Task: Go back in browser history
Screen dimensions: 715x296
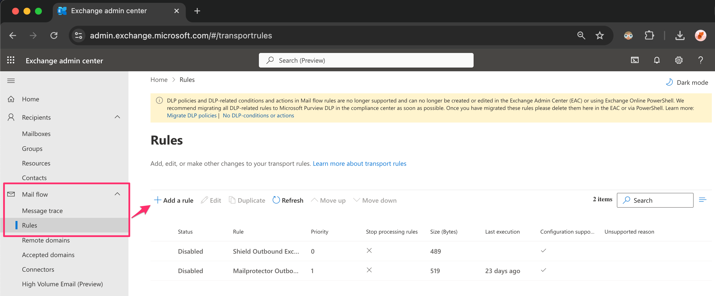Action: pos(13,35)
